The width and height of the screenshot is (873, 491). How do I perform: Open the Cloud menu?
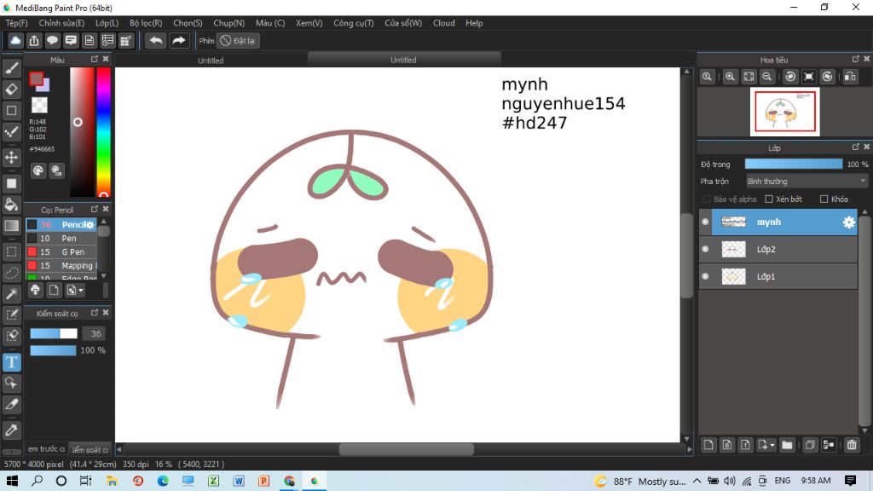click(443, 23)
